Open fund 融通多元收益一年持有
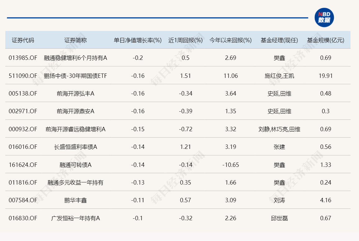This screenshot has height=241, width=359. (x=76, y=183)
